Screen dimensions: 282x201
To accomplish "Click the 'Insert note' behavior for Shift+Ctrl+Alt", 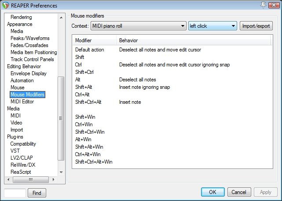I will 130,102.
